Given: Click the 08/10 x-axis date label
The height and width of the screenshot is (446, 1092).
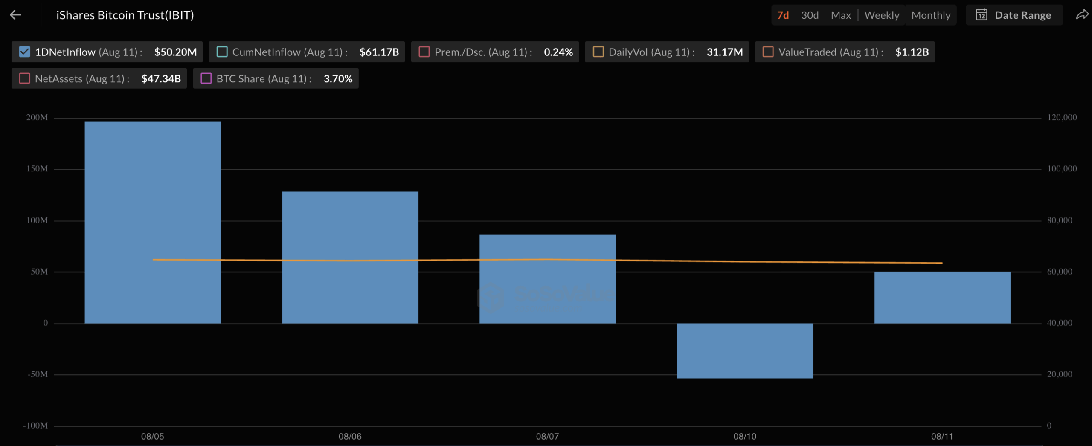Looking at the screenshot, I should pyautogui.click(x=745, y=436).
